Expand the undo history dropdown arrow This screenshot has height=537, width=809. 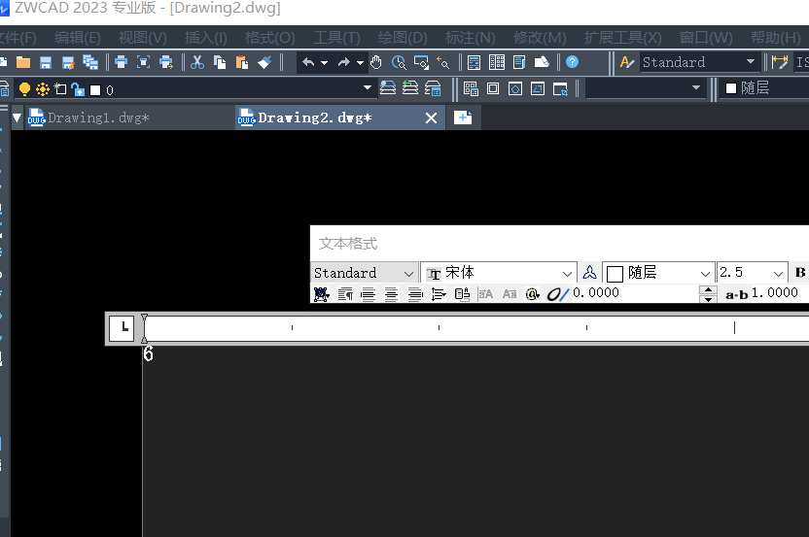(x=324, y=63)
